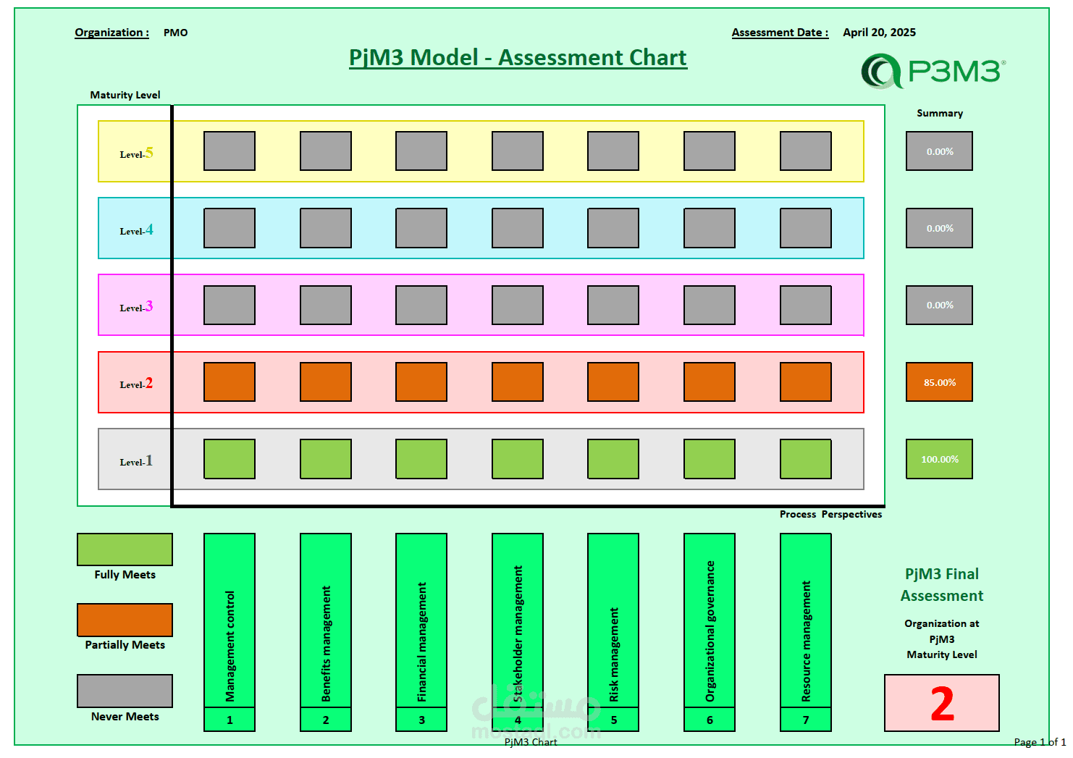Click the Maturity Level axis label
This screenshot has width=1073, height=758.
tap(125, 95)
